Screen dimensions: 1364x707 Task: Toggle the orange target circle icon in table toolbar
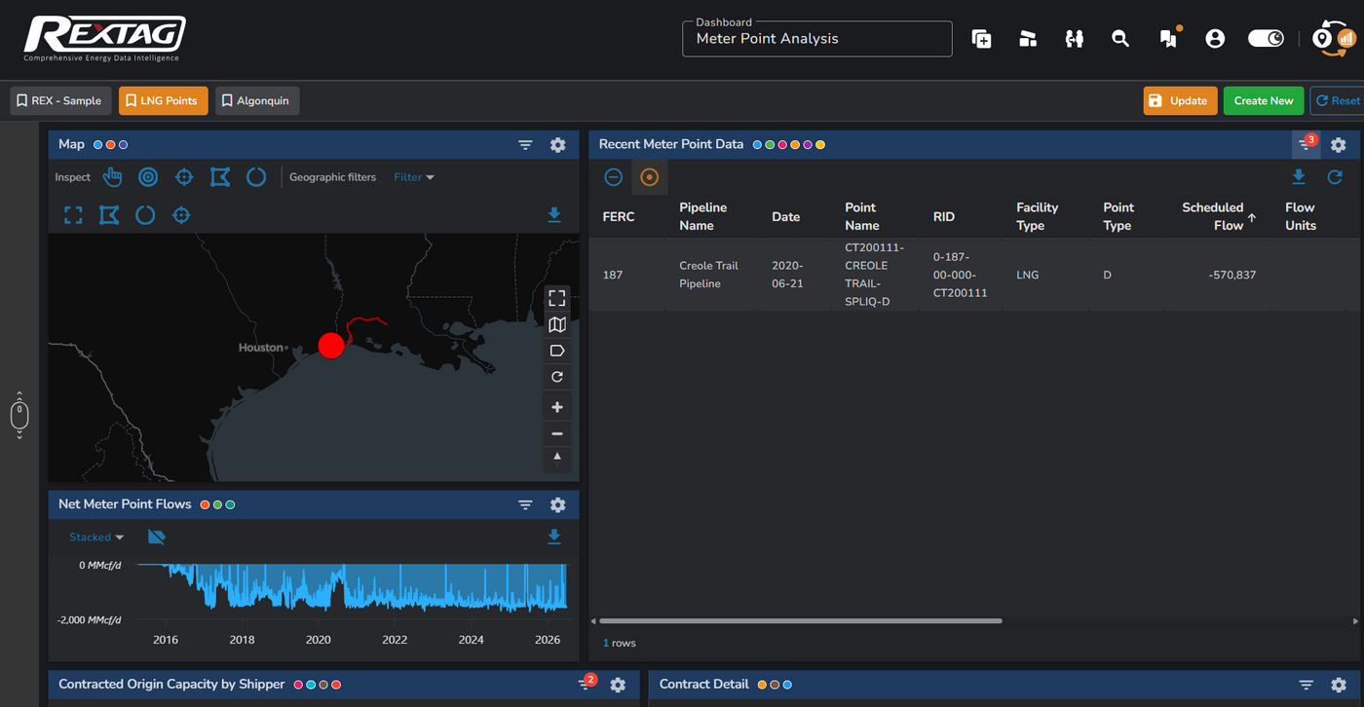pyautogui.click(x=650, y=177)
